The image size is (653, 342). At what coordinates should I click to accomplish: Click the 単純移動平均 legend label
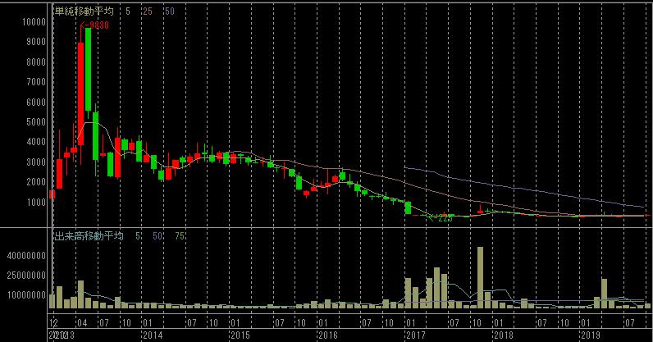pos(84,11)
